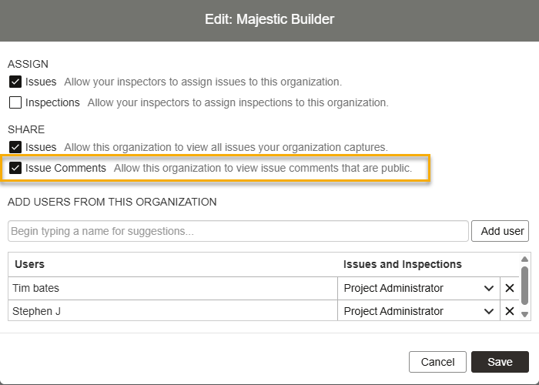This screenshot has width=539, height=385.
Task: Uncheck Issues under SHARE section
Action: [x=15, y=147]
